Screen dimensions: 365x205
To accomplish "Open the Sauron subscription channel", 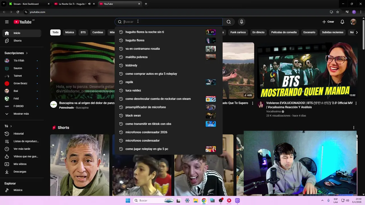I will tap(22, 68).
